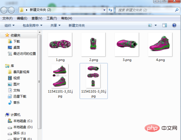Open the 查看(V) menu
Image resolution: width=181 pixels, height=140 pixels.
(37, 18)
